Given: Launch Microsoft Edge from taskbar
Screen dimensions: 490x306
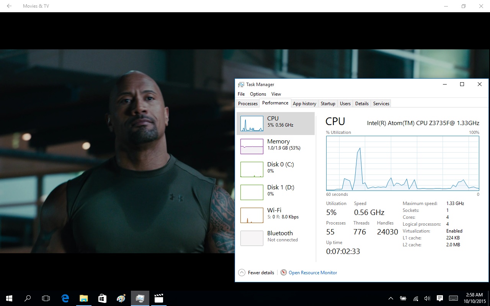Looking at the screenshot, I should (x=65, y=298).
